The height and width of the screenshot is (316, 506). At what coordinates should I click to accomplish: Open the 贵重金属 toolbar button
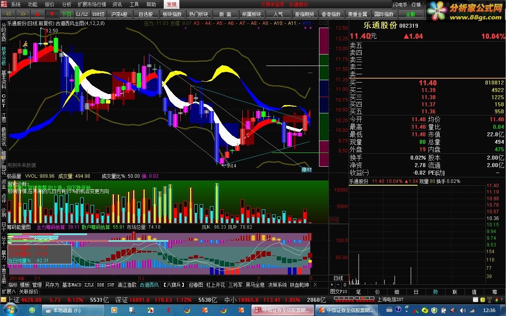tap(357, 14)
